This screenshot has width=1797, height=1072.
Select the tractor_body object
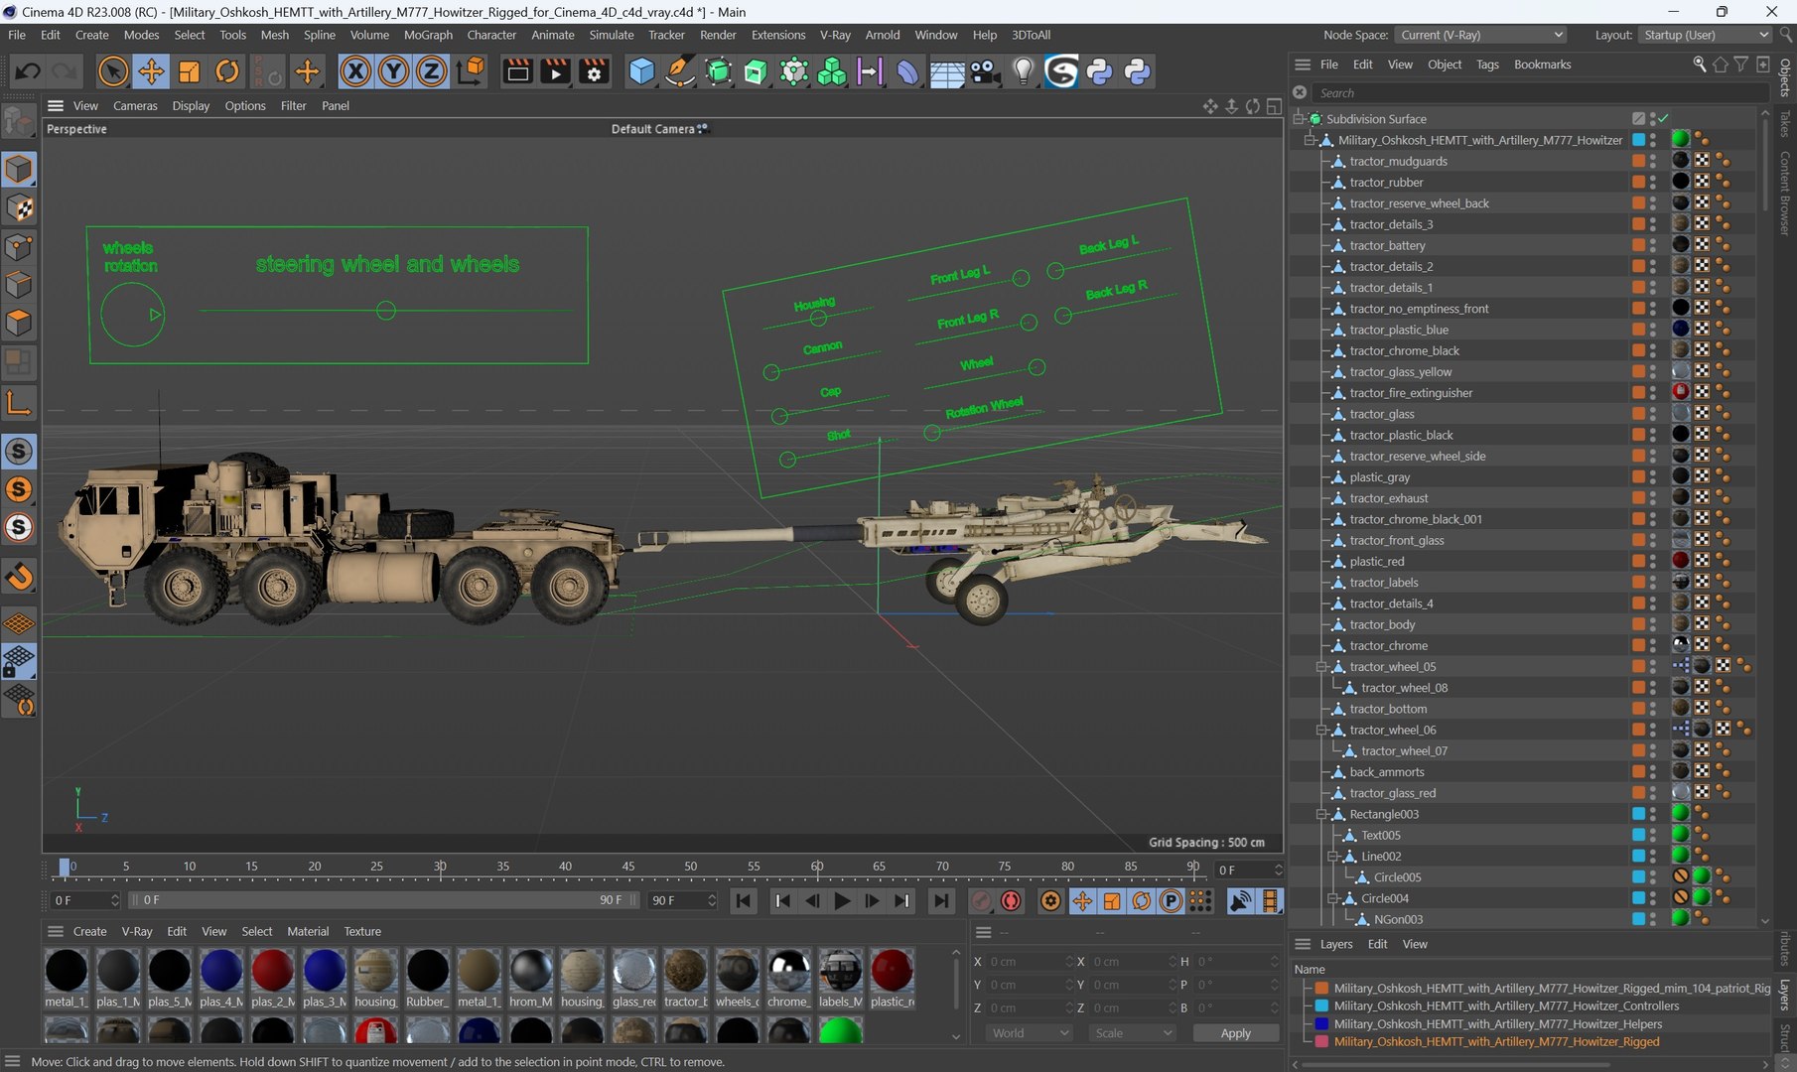click(1382, 624)
